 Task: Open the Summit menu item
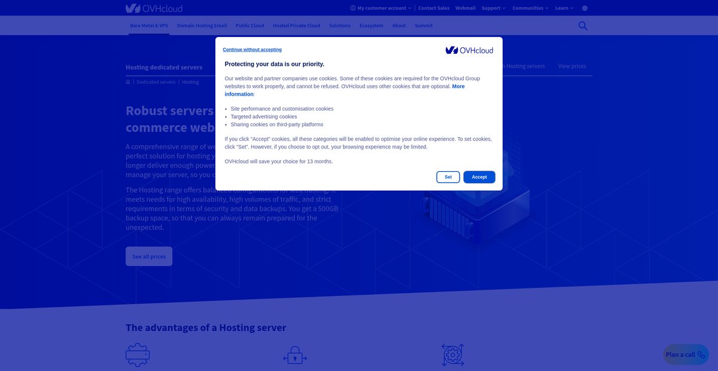424,26
